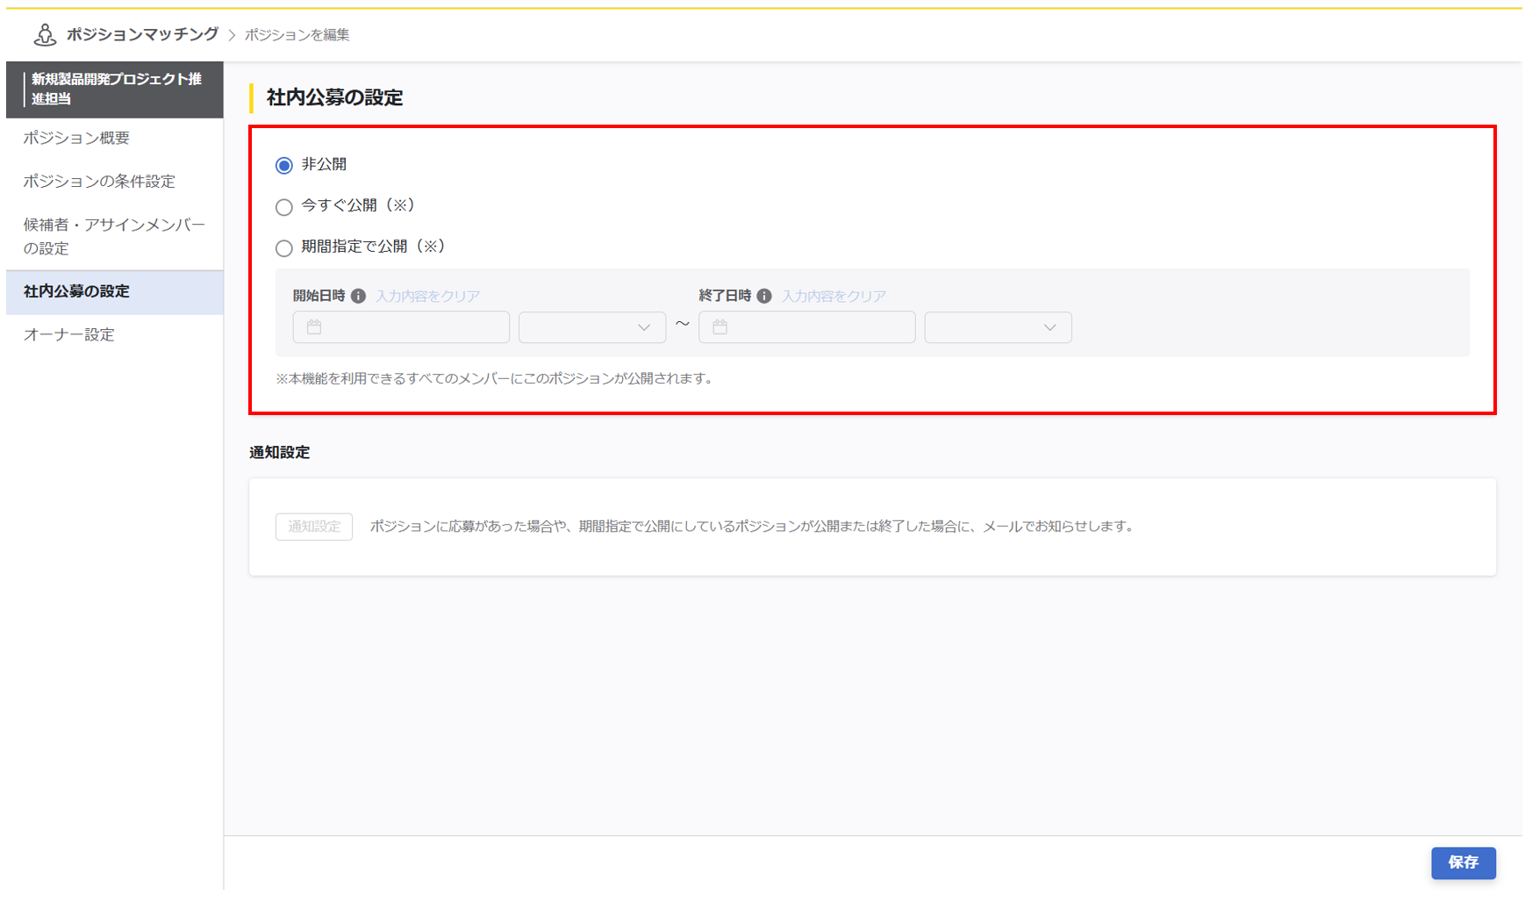1525x903 pixels.
Task: Click the ポジションマッチング person icon in the header
Action: pyautogui.click(x=44, y=34)
